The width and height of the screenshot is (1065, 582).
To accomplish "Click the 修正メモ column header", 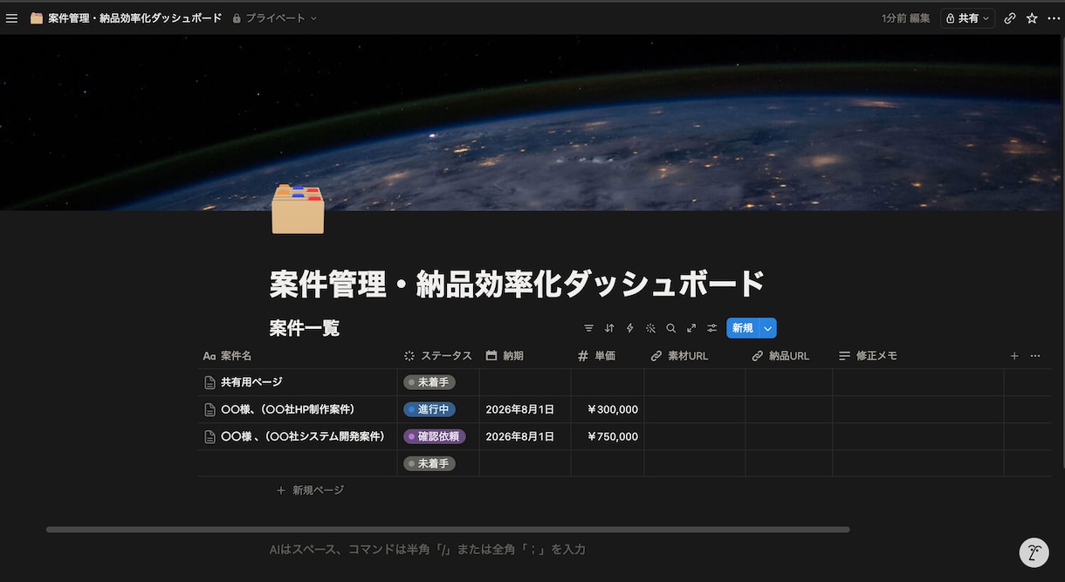I will (918, 356).
